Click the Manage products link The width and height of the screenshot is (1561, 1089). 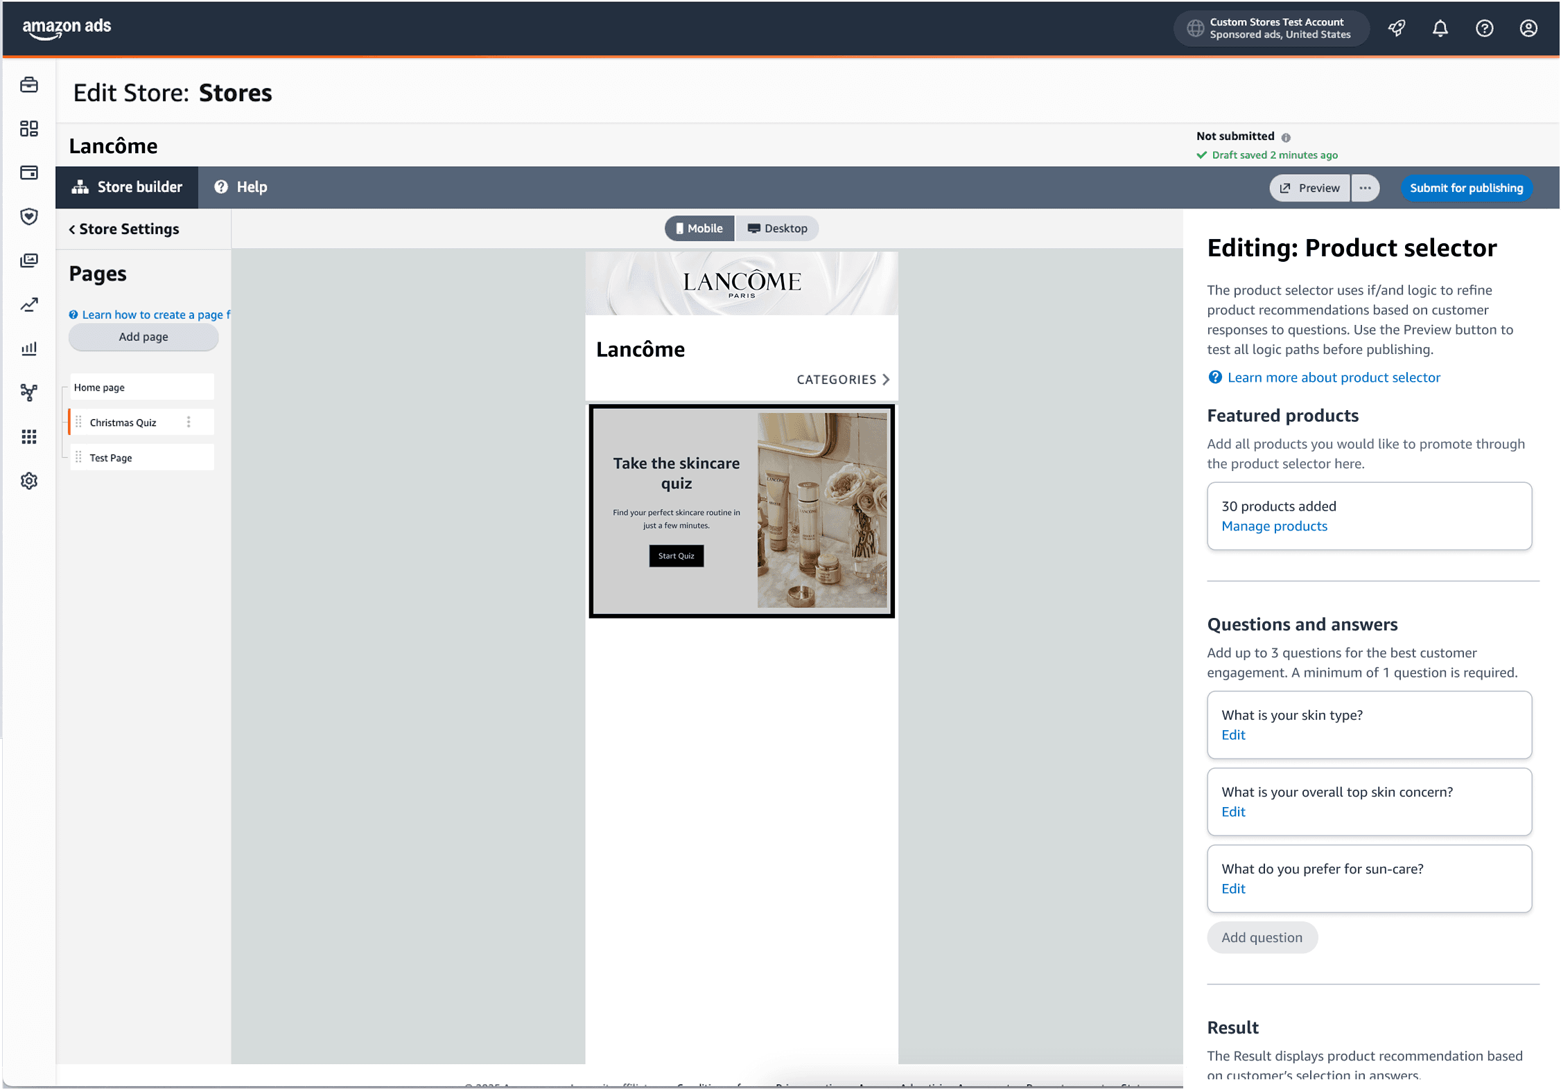pyautogui.click(x=1274, y=526)
